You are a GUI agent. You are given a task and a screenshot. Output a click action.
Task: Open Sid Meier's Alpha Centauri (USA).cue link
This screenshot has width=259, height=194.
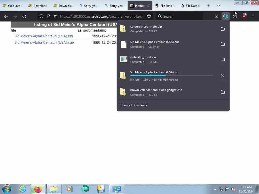pos(44,42)
